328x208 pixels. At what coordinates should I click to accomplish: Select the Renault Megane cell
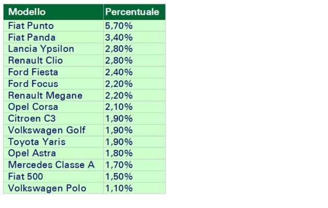click(53, 96)
